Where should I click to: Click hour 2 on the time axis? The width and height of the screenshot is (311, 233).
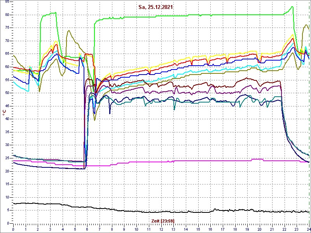(38, 229)
